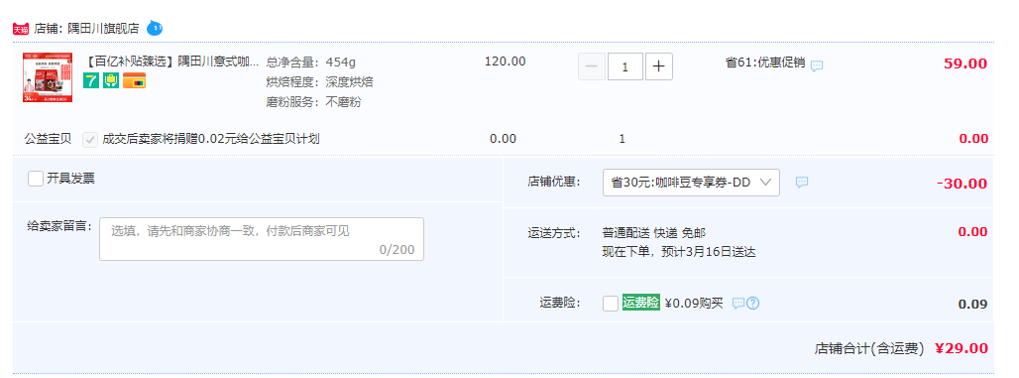The width and height of the screenshot is (1019, 378).
Task: Open the 【百亿补贴臻选】隅田川意式咖啡 product title link
Action: [x=171, y=62]
